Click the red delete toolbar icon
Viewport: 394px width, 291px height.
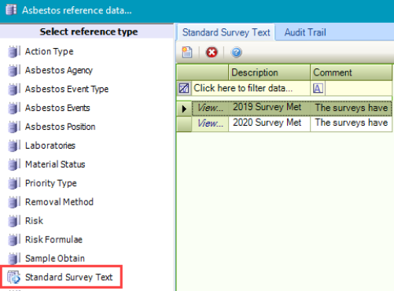point(212,52)
